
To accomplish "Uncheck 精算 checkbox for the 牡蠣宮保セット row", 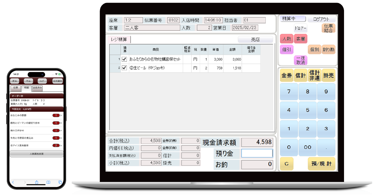I will [124, 59].
